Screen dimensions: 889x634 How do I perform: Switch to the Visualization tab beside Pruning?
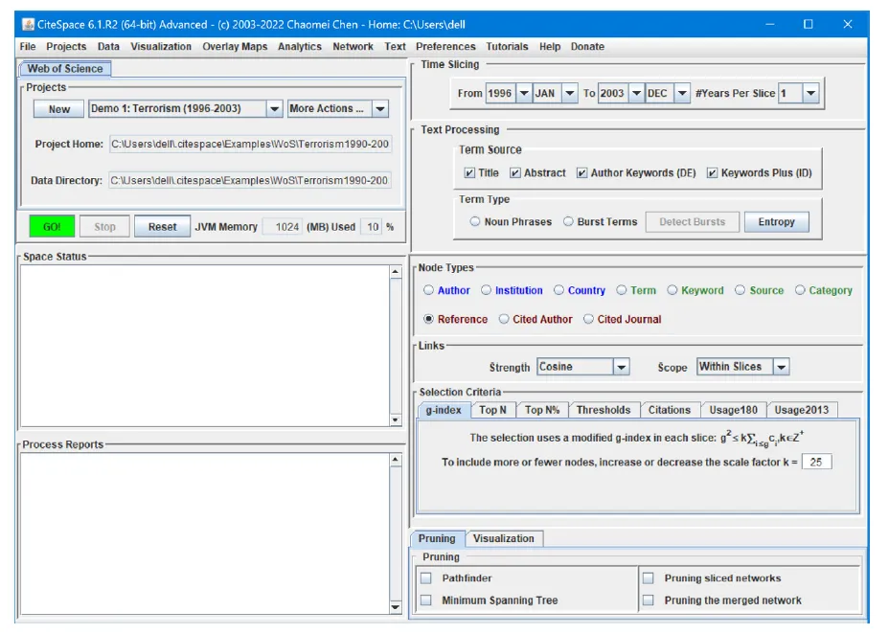pos(504,538)
